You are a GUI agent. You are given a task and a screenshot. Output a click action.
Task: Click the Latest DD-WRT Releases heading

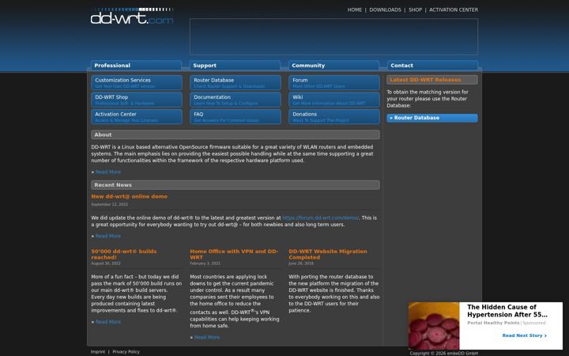(x=432, y=80)
